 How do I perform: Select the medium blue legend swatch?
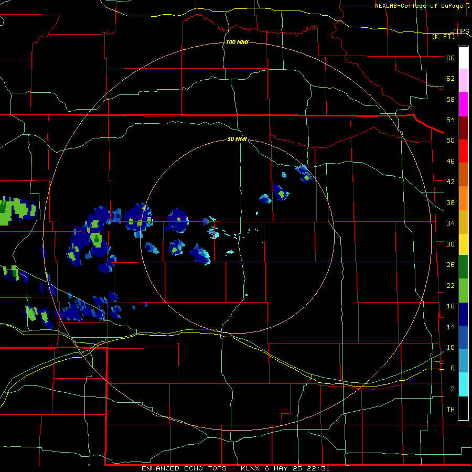(463, 337)
